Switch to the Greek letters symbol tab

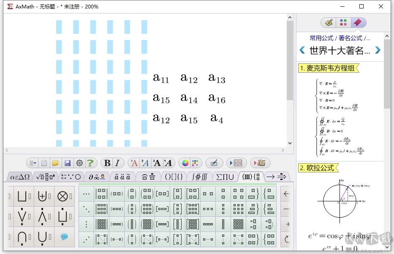coord(20,177)
